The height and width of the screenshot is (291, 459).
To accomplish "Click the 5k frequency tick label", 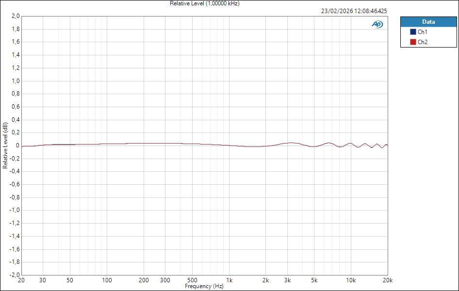I will [x=313, y=280].
